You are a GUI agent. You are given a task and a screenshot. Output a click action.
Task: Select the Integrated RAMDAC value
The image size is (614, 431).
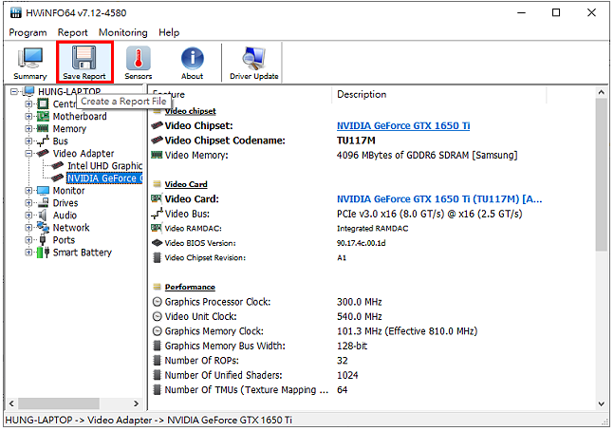pos(372,229)
